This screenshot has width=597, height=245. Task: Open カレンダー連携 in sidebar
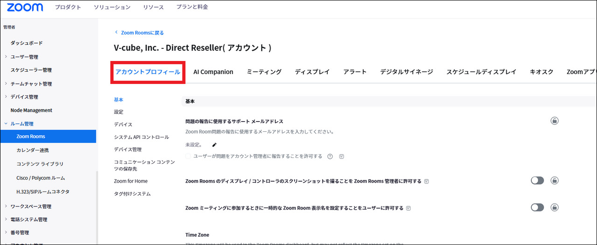coord(33,150)
